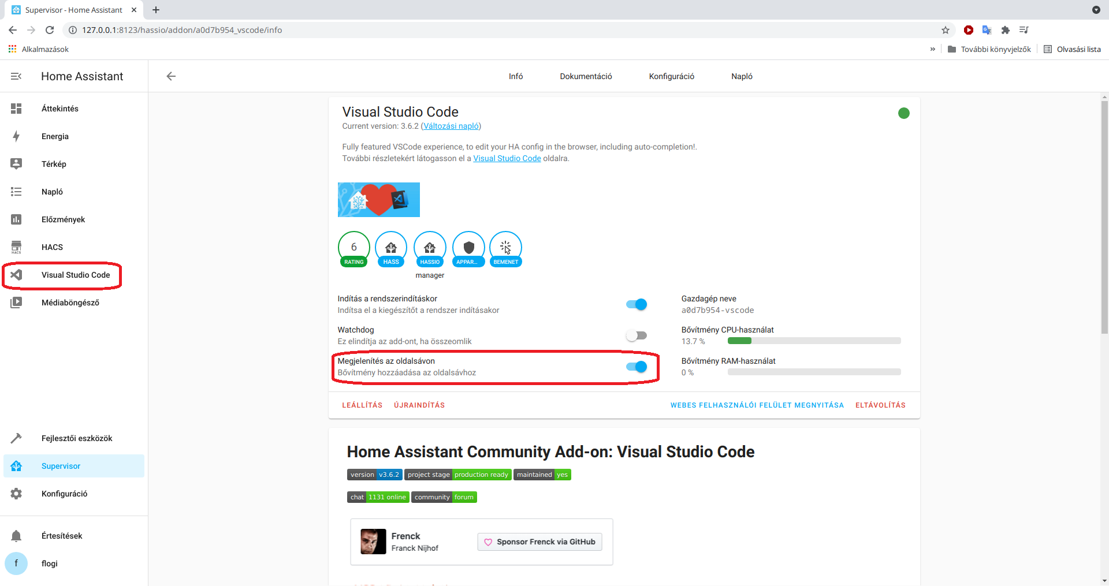
Task: Click the Google Translate extension icon
Action: [x=987, y=30]
